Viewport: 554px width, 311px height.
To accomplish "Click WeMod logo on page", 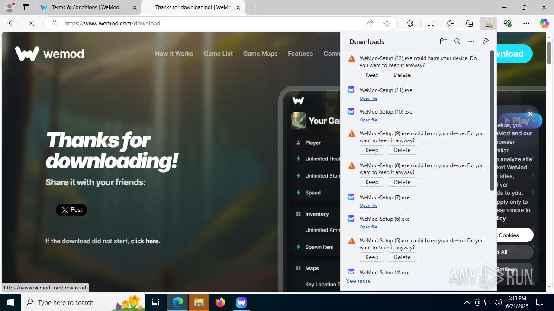I will click(49, 54).
